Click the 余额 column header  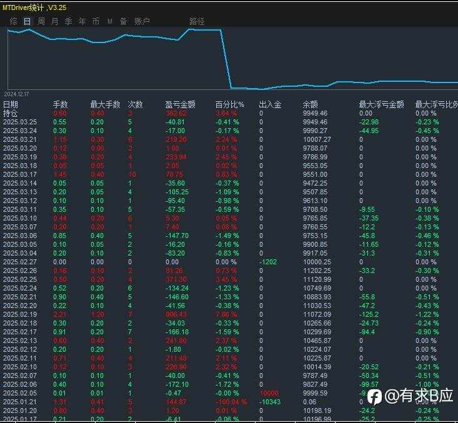[x=310, y=104]
